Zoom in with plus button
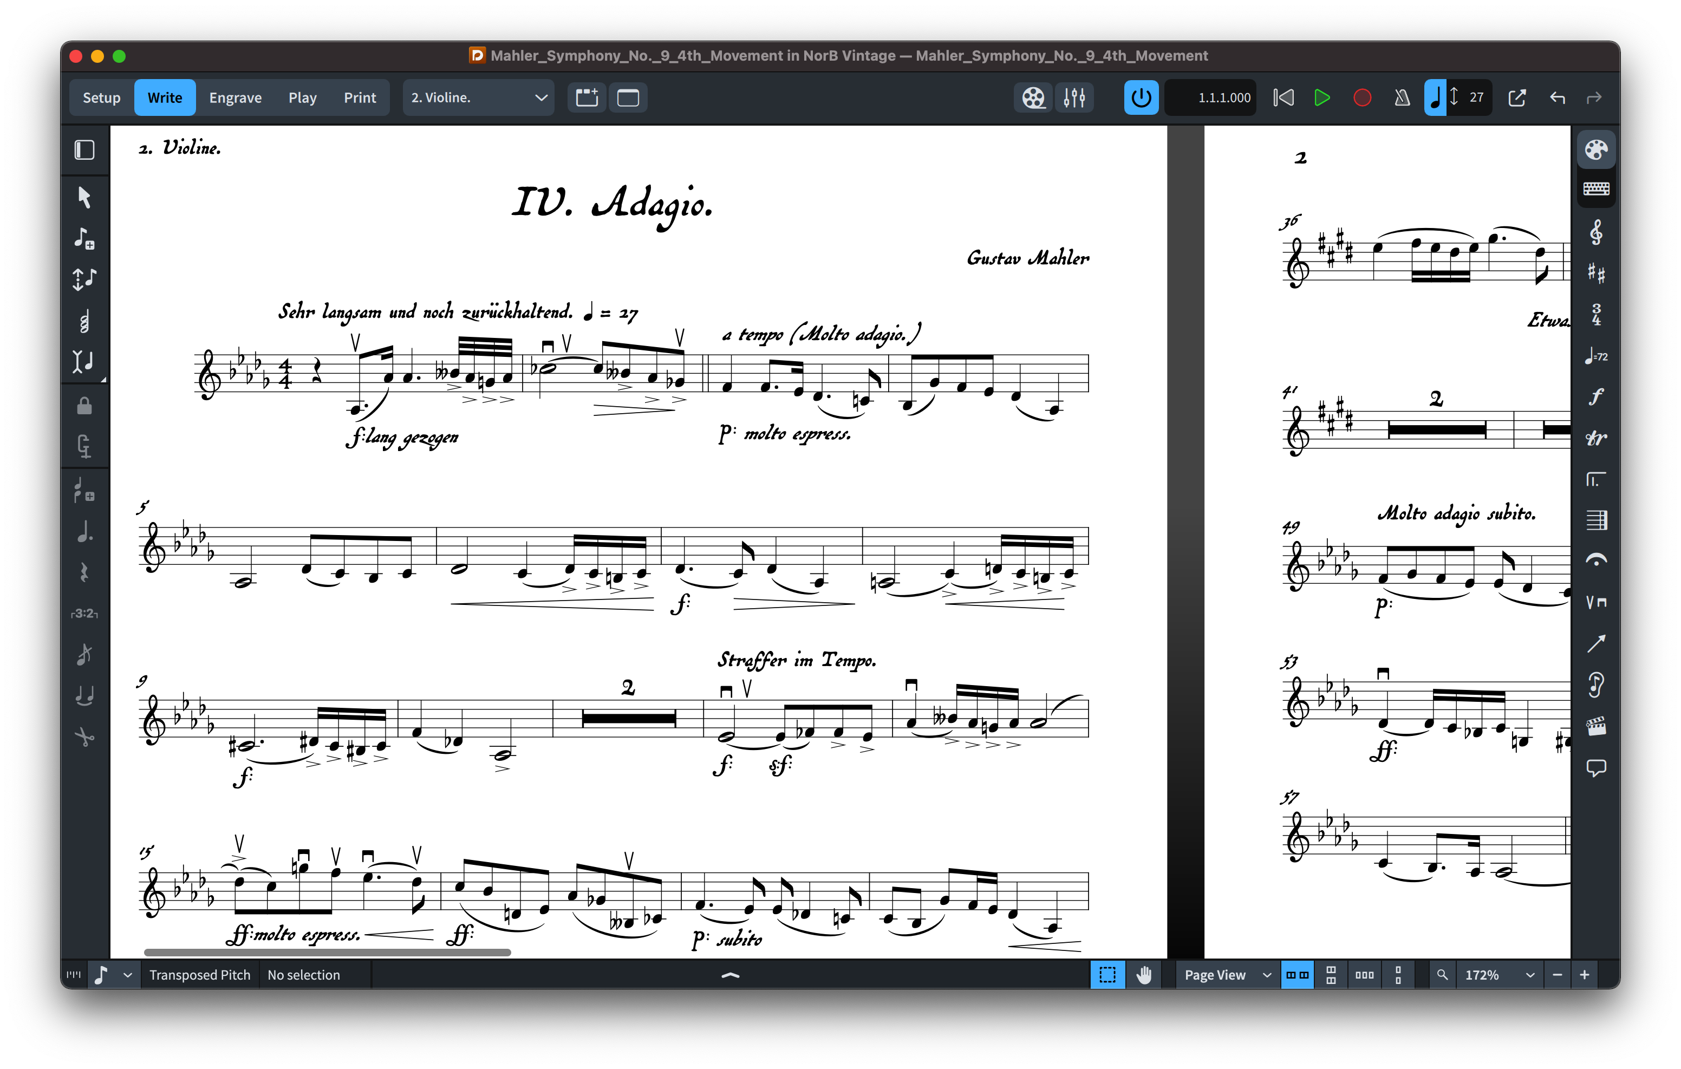This screenshot has height=1069, width=1681. (x=1585, y=975)
